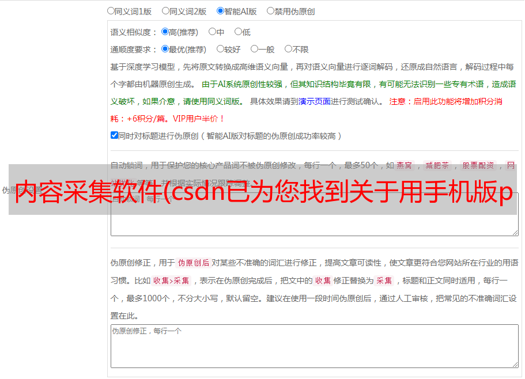The height and width of the screenshot is (379, 525).
Task: Open the 演示页面 link
Action: tap(315, 101)
